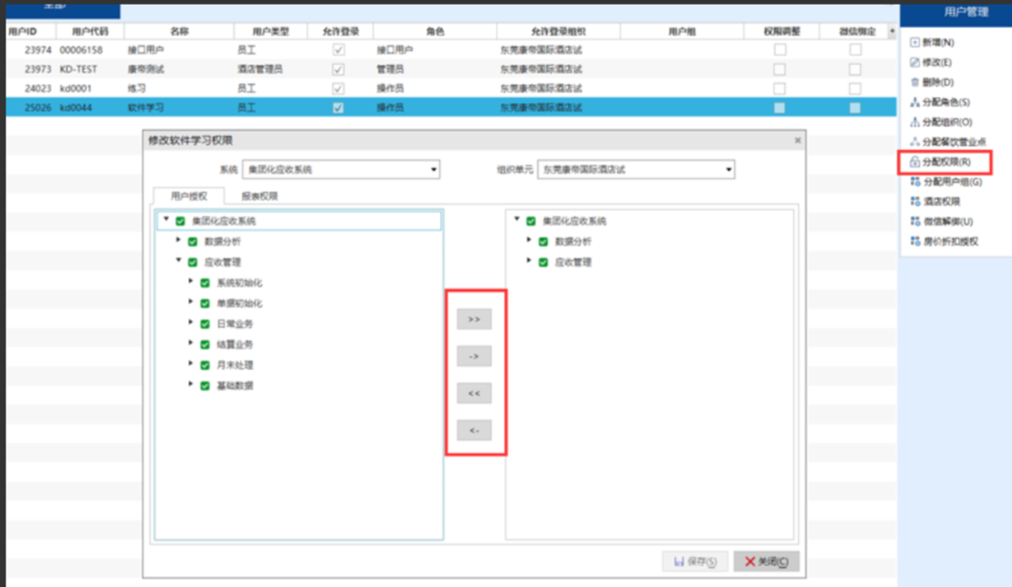Select the 用户授权 tab

(x=189, y=197)
